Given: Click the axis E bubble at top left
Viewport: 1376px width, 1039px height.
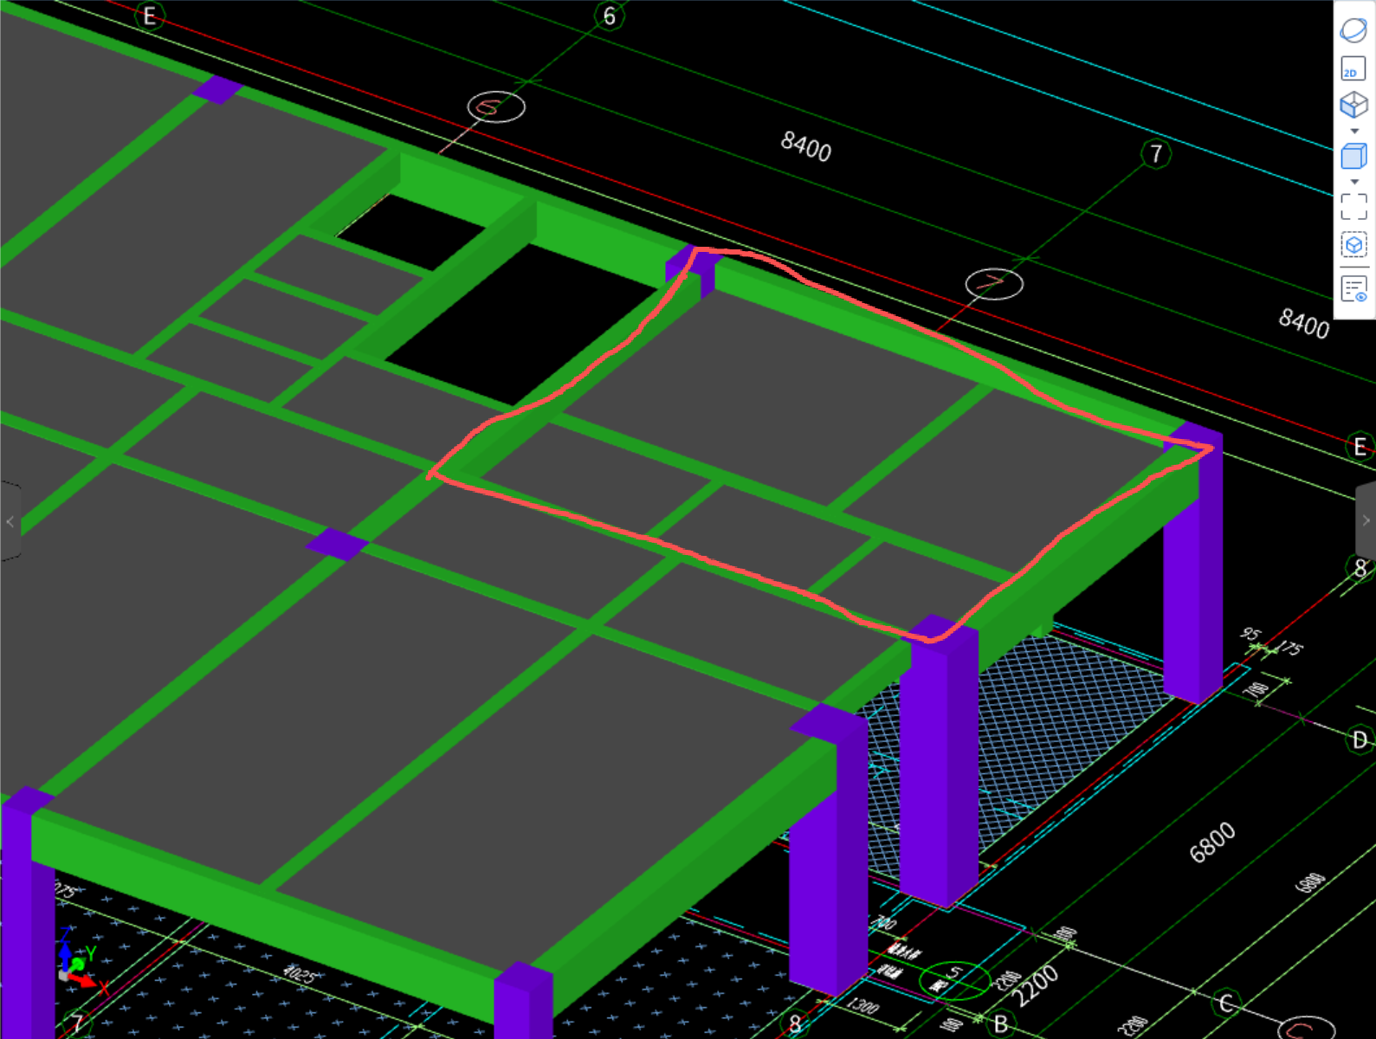Looking at the screenshot, I should click(150, 16).
